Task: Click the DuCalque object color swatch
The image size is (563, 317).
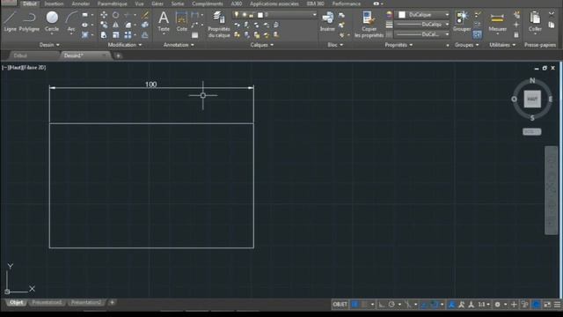Action: (402, 15)
